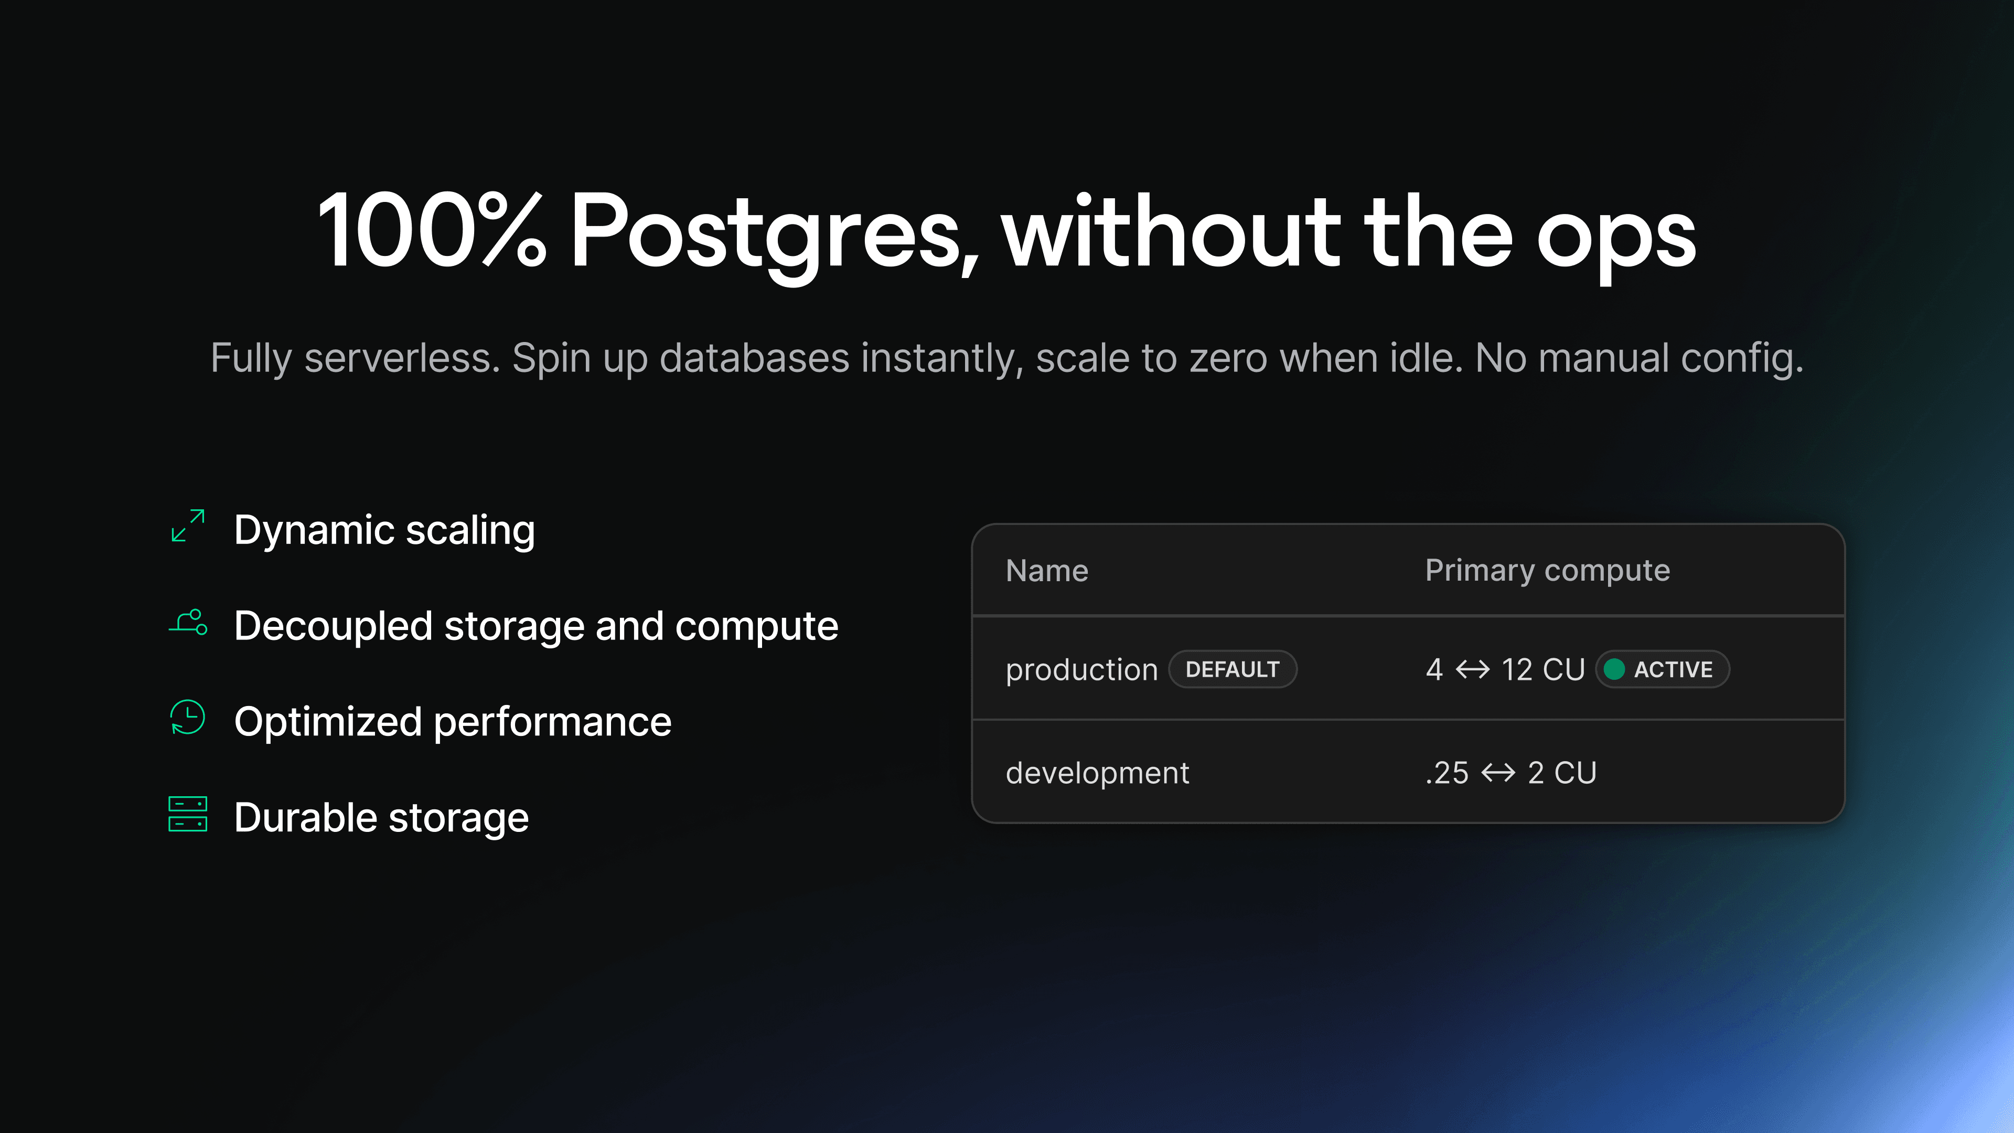Screen dimensions: 2014x1133
Task: Click the Durable storage server icon
Action: (188, 815)
